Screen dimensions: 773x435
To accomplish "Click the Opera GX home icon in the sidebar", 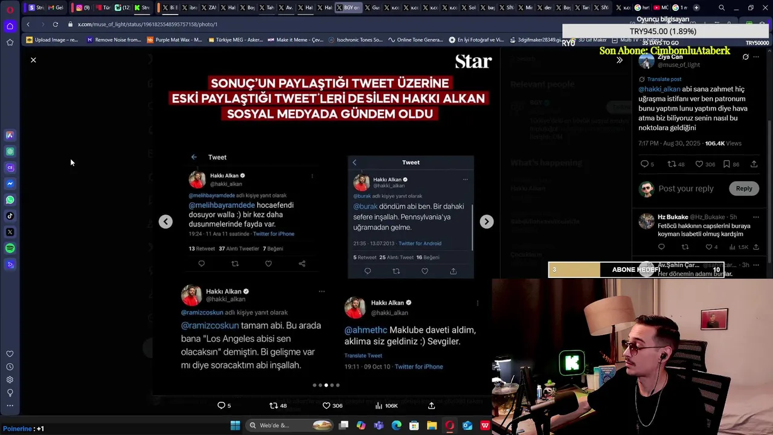I will pos(10,26).
